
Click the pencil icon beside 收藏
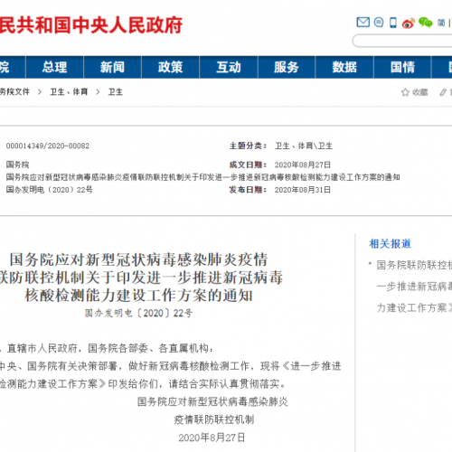tap(443, 92)
